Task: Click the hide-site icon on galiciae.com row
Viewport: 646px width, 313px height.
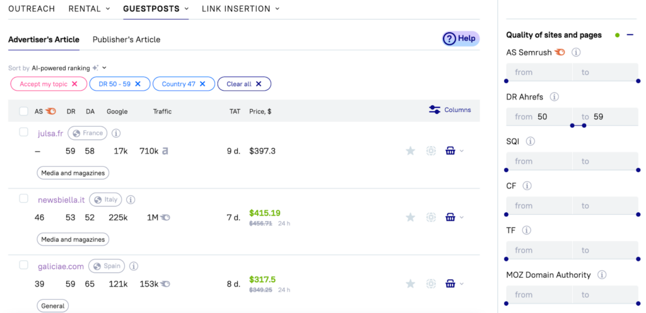Action: [x=431, y=284]
